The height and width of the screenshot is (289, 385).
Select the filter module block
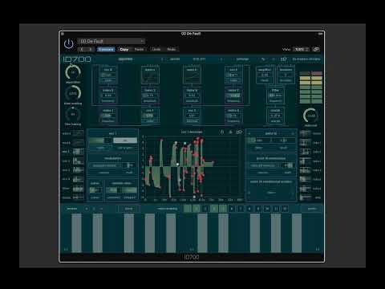[x=275, y=96]
